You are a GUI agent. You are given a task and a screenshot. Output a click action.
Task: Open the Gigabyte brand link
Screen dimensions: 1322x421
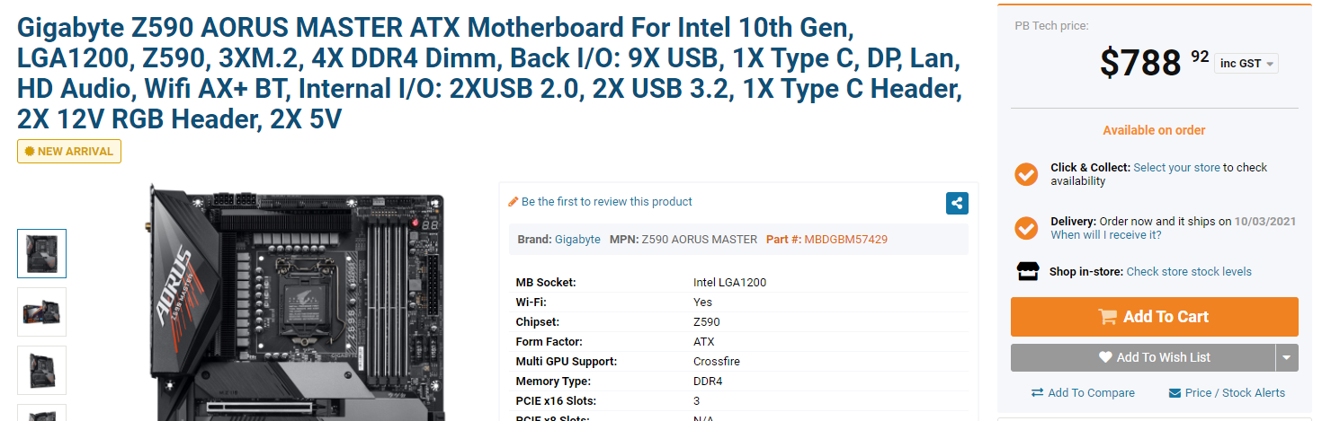point(577,240)
